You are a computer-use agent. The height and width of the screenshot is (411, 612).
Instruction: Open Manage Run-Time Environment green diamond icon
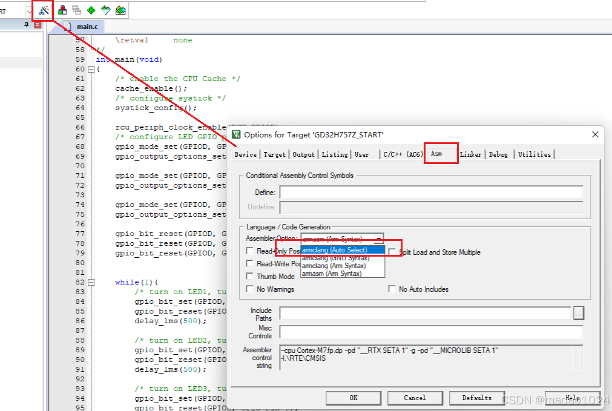pos(91,10)
